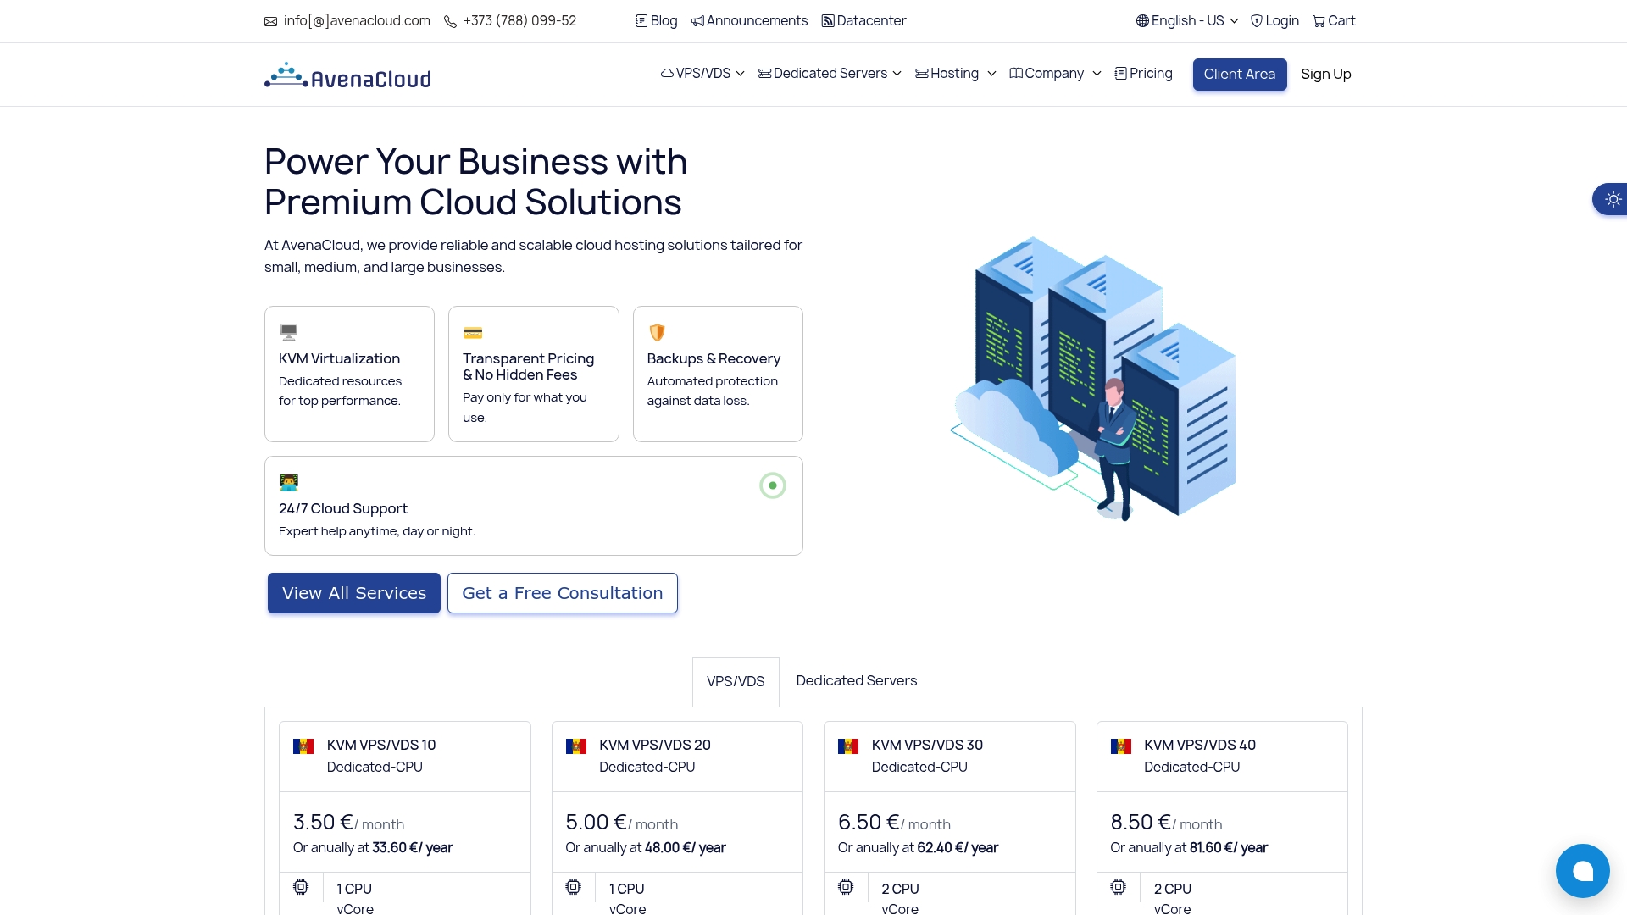Click the CPU chip icon on KVM VPS/VDS 10 card

(302, 887)
